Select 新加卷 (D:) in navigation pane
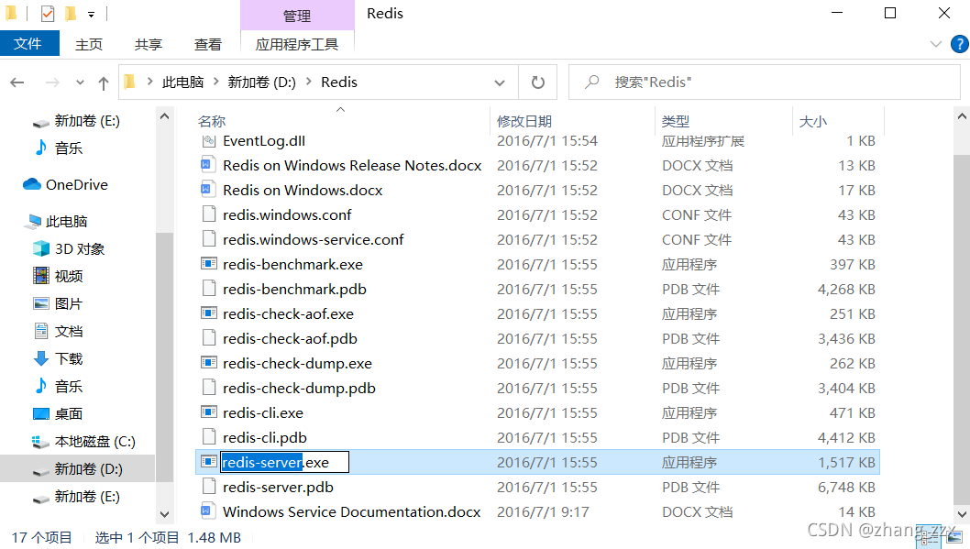 pyautogui.click(x=78, y=468)
